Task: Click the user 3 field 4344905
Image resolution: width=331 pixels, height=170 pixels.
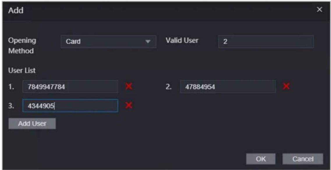Action: pos(70,106)
